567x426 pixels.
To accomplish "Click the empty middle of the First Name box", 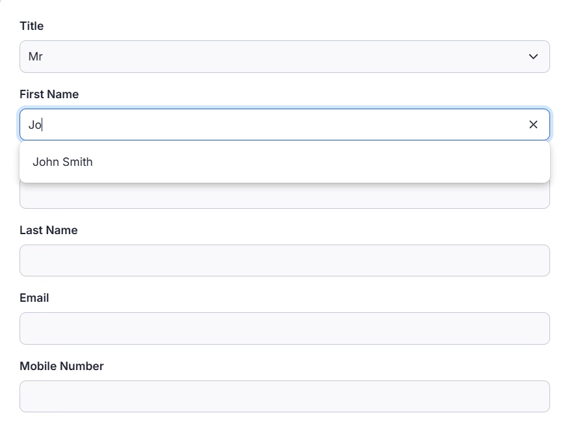I will click(x=284, y=124).
